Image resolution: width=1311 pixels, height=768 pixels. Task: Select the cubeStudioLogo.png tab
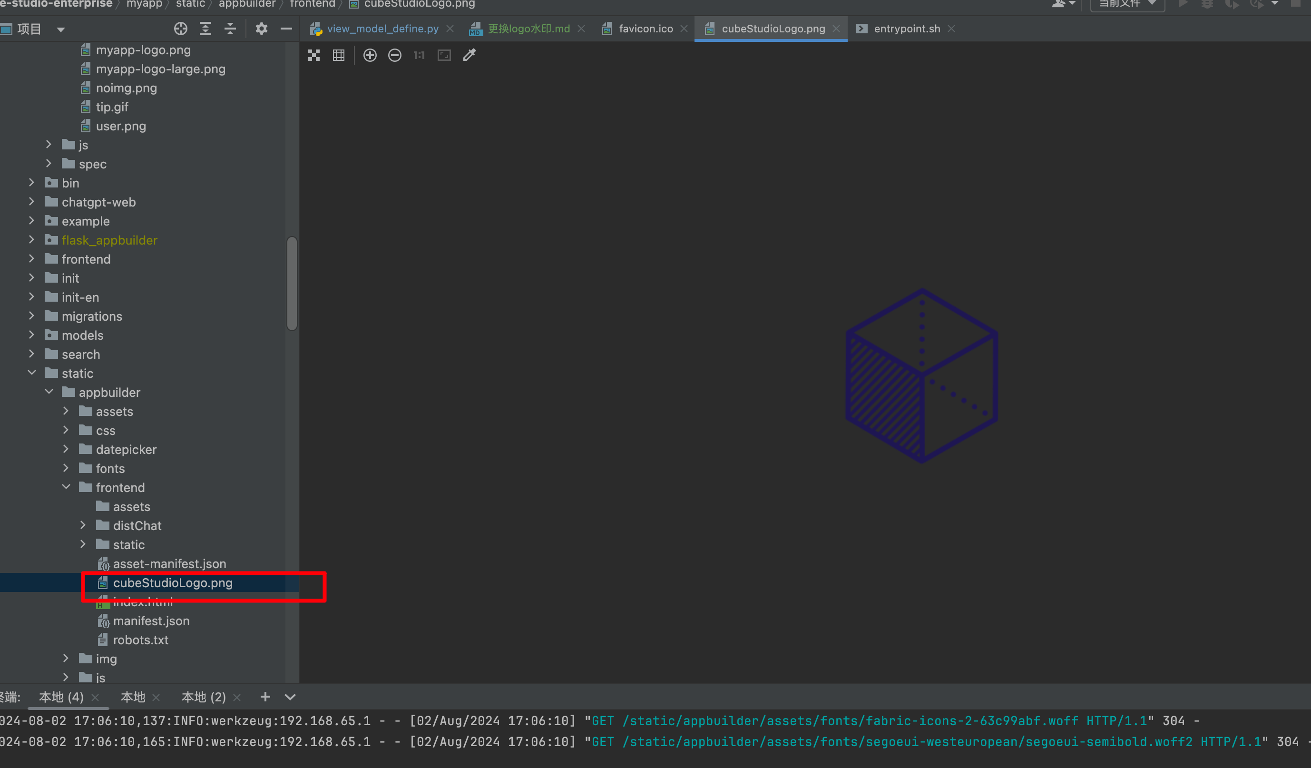[x=771, y=29]
